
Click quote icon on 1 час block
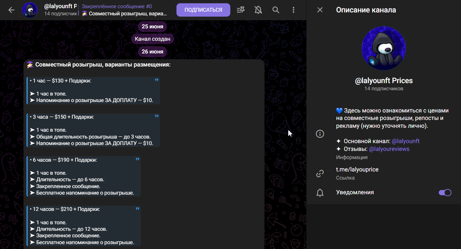[156, 80]
